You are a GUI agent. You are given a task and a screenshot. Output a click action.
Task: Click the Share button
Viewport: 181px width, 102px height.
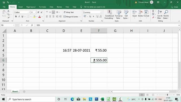click(174, 7)
